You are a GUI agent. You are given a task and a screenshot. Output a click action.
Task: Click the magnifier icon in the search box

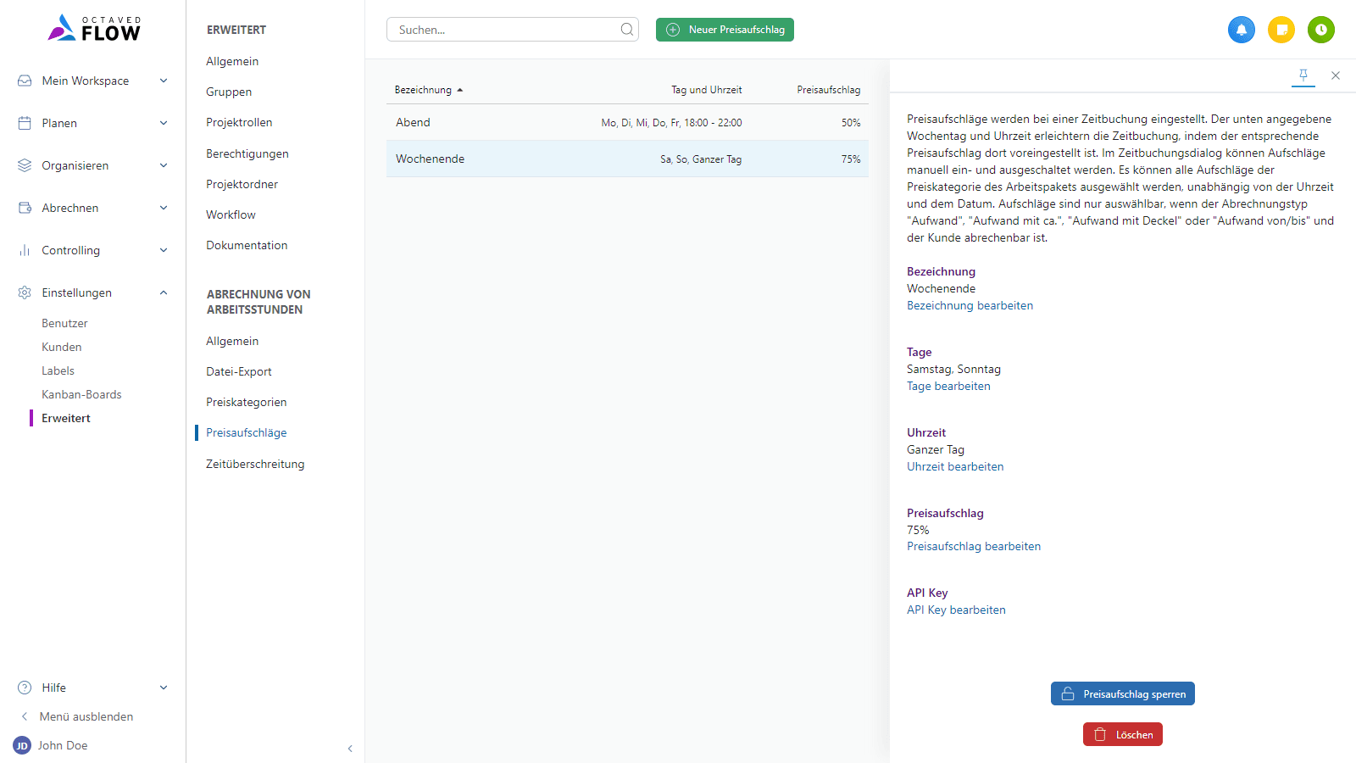pyautogui.click(x=626, y=30)
